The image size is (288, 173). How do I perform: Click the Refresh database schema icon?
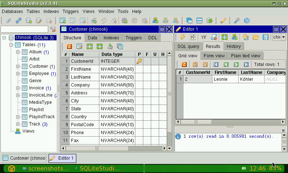click(210, 21)
